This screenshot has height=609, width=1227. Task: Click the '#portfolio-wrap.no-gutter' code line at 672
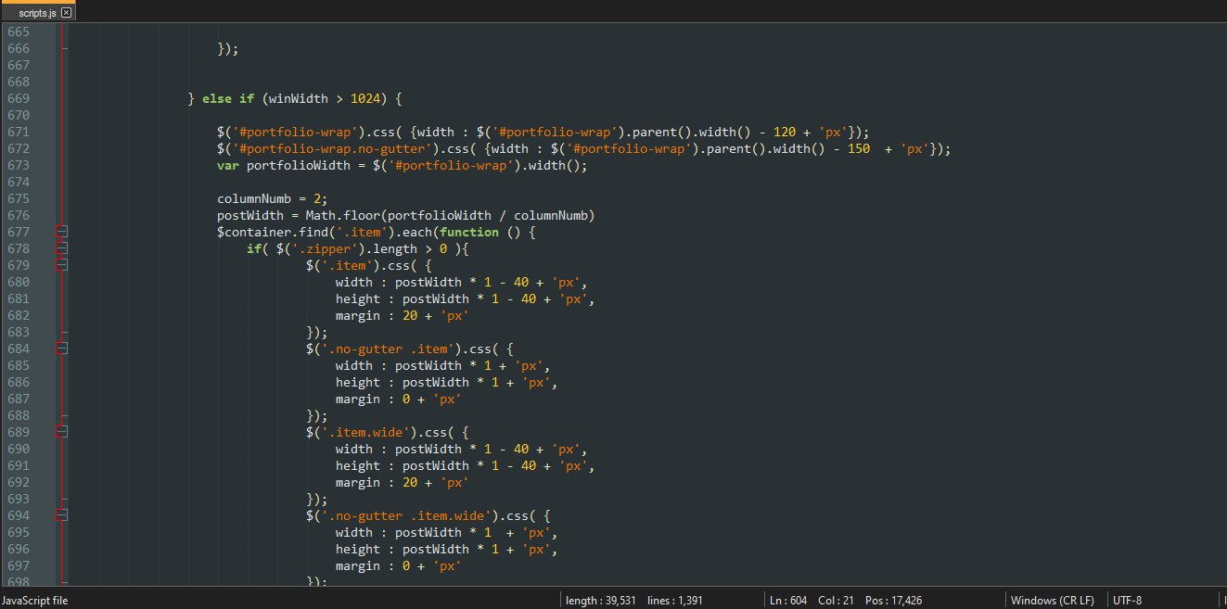click(584, 148)
